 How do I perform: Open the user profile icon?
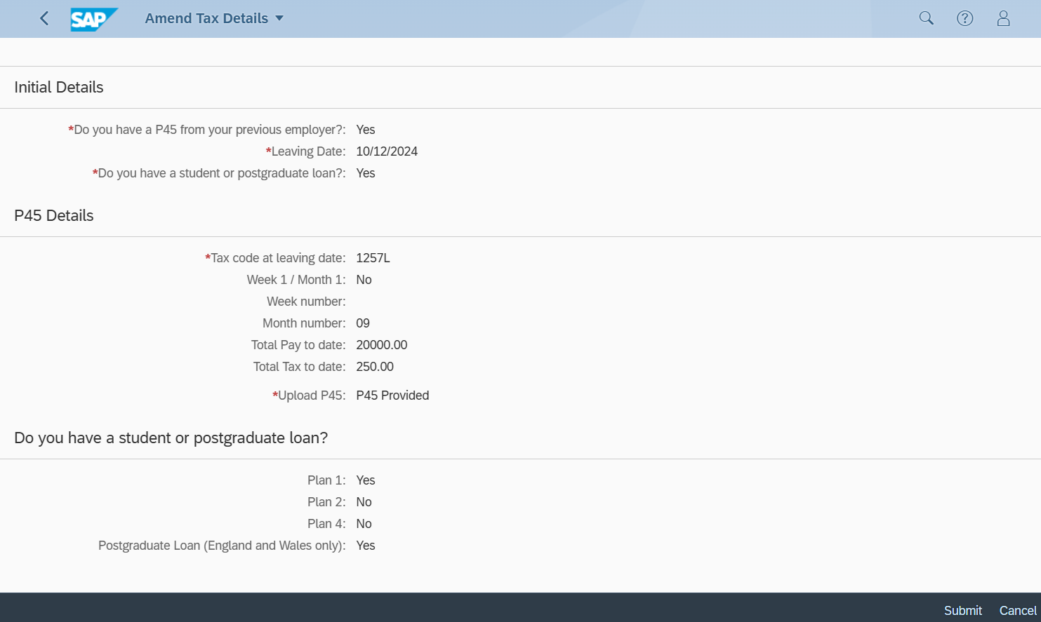[1004, 18]
